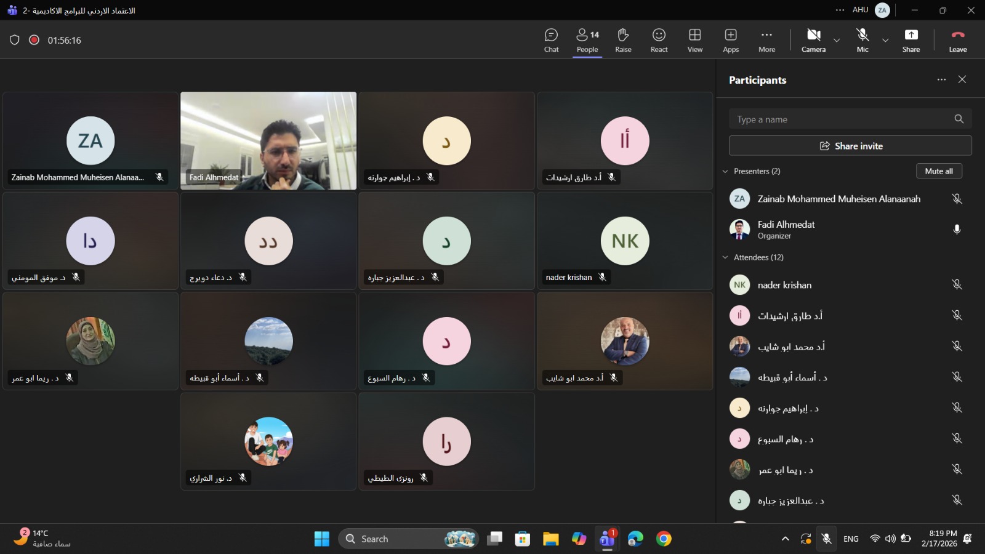This screenshot has width=985, height=554.
Task: Toggle the Camera on
Action: click(x=813, y=41)
